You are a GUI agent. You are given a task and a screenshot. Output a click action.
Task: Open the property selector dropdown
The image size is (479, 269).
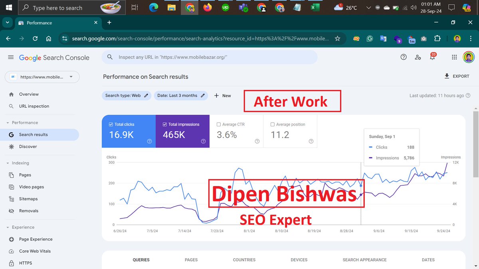tap(42, 77)
